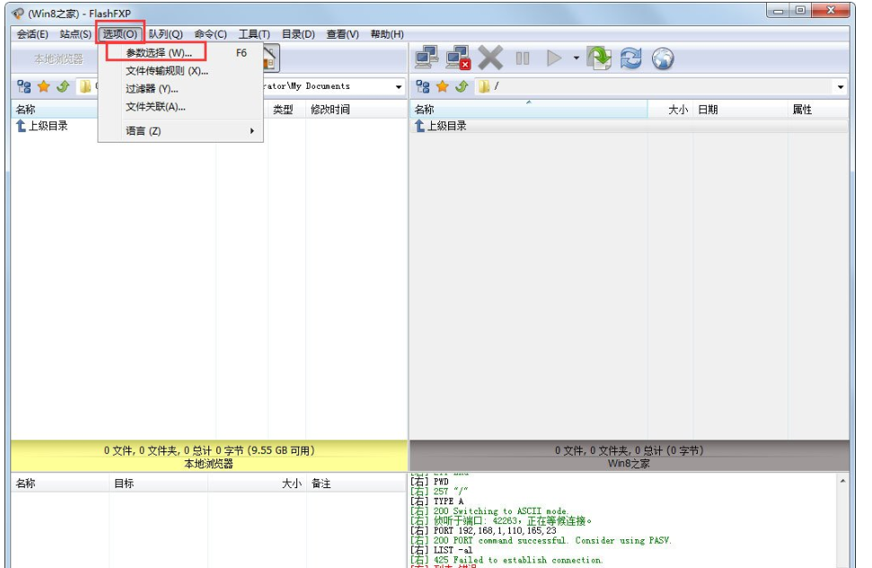Click the left pane folder icon
This screenshot has height=568, width=872.
point(85,87)
